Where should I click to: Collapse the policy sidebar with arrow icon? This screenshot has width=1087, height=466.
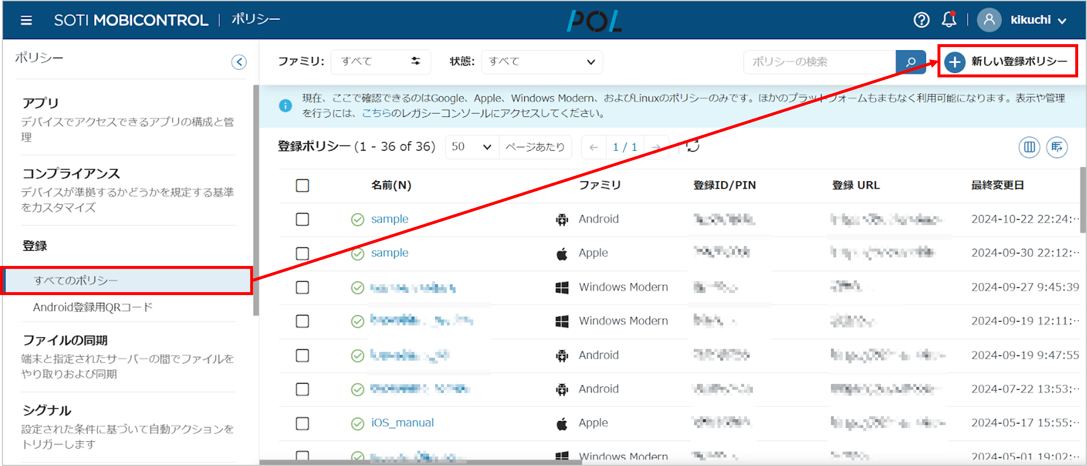pyautogui.click(x=239, y=62)
